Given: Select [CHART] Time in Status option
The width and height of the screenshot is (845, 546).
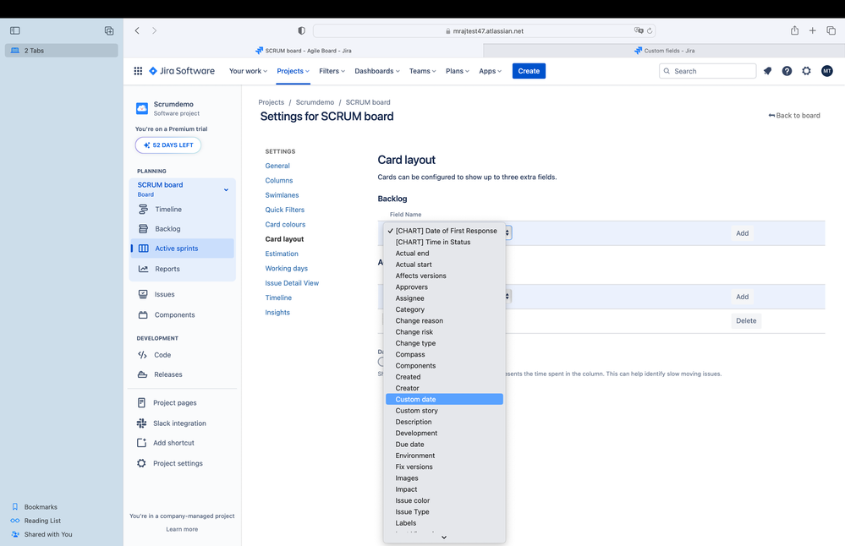Looking at the screenshot, I should pos(445,242).
